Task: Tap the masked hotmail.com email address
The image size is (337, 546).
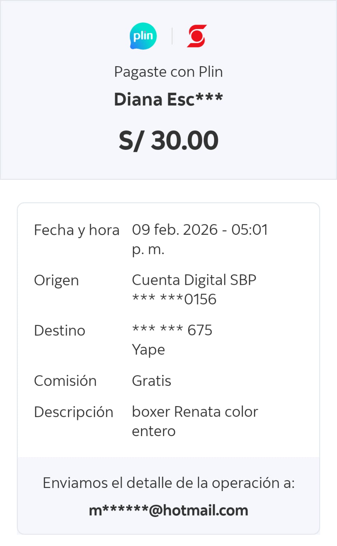Action: click(168, 511)
